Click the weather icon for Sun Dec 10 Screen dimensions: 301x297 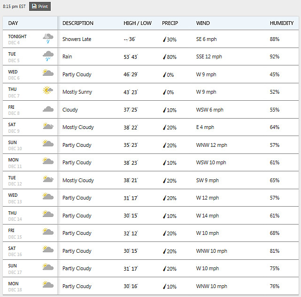click(x=48, y=143)
